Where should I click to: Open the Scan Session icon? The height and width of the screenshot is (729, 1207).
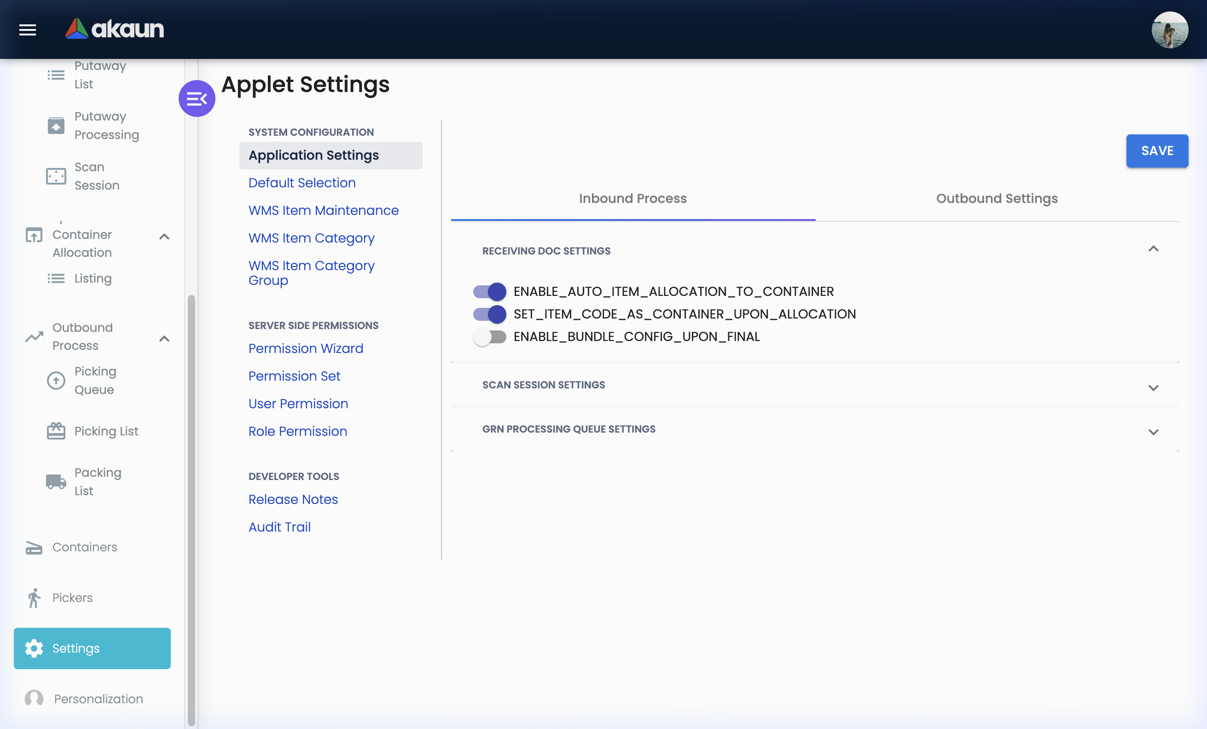(56, 176)
